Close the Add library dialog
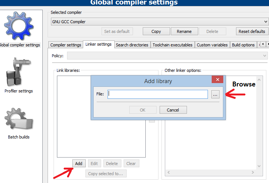The image size is (269, 183). (217, 79)
